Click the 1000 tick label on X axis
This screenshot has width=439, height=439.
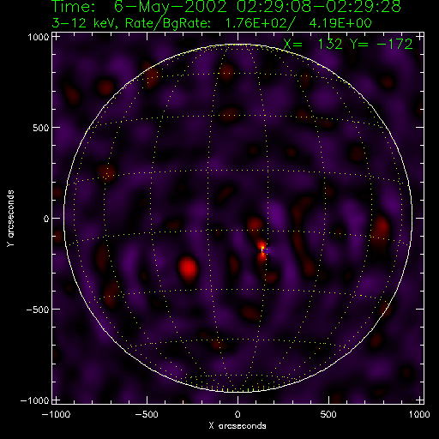419,414
